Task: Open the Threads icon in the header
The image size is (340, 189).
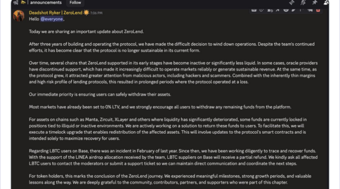Action: [x=291, y=2]
